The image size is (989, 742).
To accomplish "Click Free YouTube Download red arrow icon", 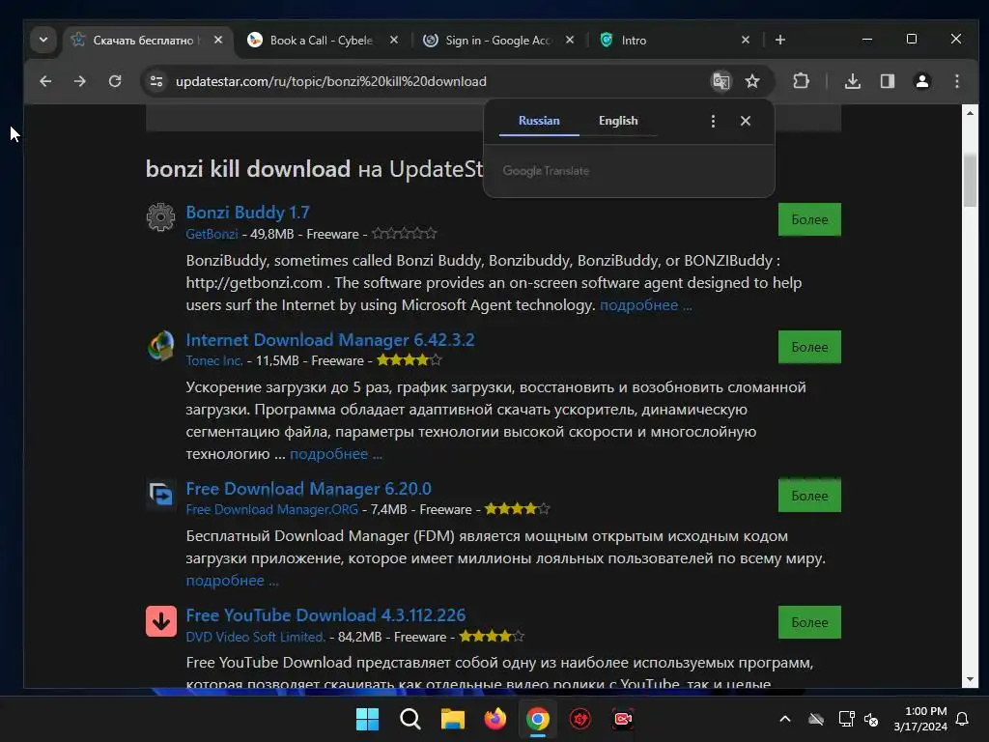I will (x=161, y=621).
